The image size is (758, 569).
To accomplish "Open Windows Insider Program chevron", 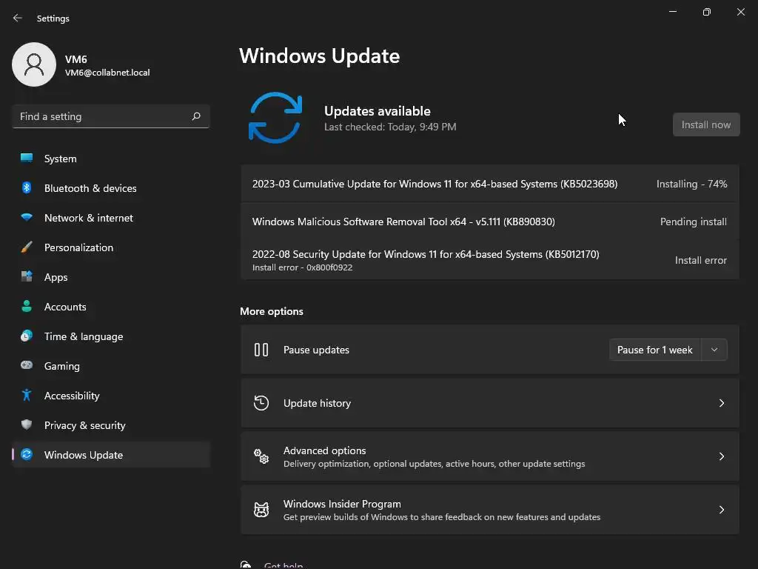I will click(x=721, y=510).
